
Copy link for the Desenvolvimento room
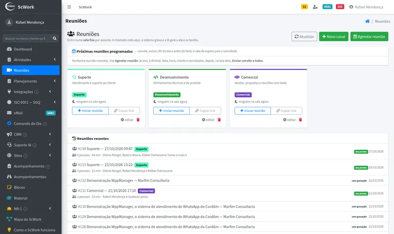[x=205, y=110]
